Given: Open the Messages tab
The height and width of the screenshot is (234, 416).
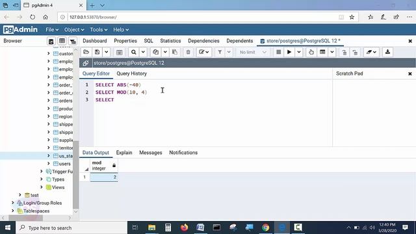Looking at the screenshot, I should [150, 153].
